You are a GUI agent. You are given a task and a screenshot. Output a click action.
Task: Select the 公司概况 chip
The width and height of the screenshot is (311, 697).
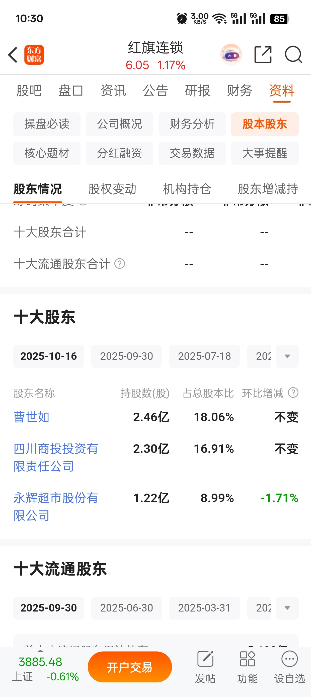click(x=120, y=124)
